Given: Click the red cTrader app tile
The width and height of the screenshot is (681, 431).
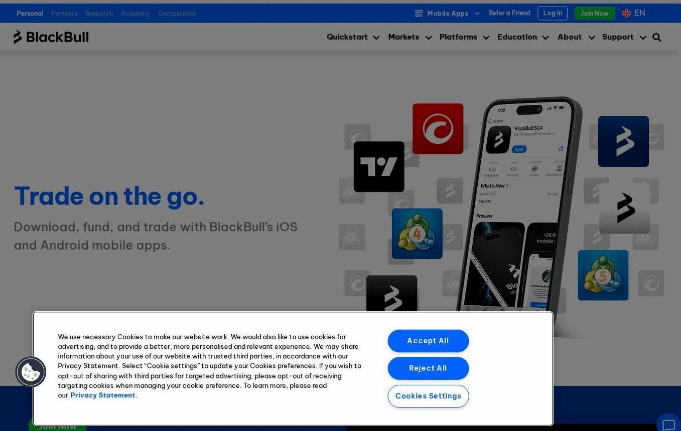Looking at the screenshot, I should [438, 129].
